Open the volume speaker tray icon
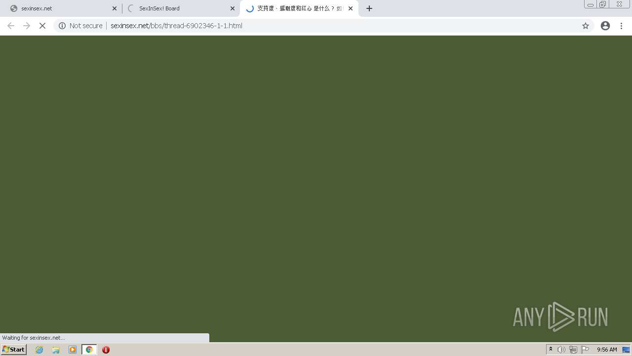The image size is (632, 356). (561, 350)
